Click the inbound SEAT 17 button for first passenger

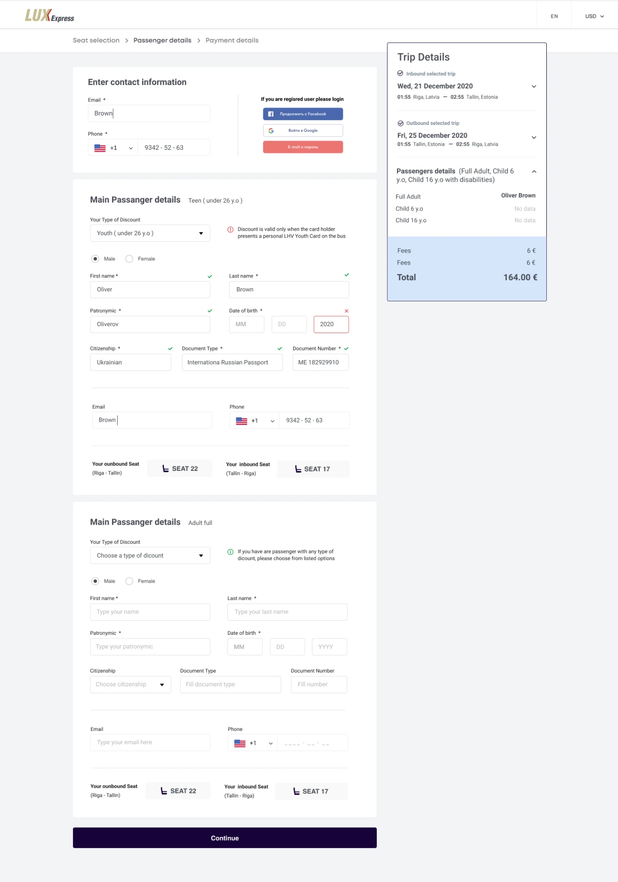[x=313, y=469]
